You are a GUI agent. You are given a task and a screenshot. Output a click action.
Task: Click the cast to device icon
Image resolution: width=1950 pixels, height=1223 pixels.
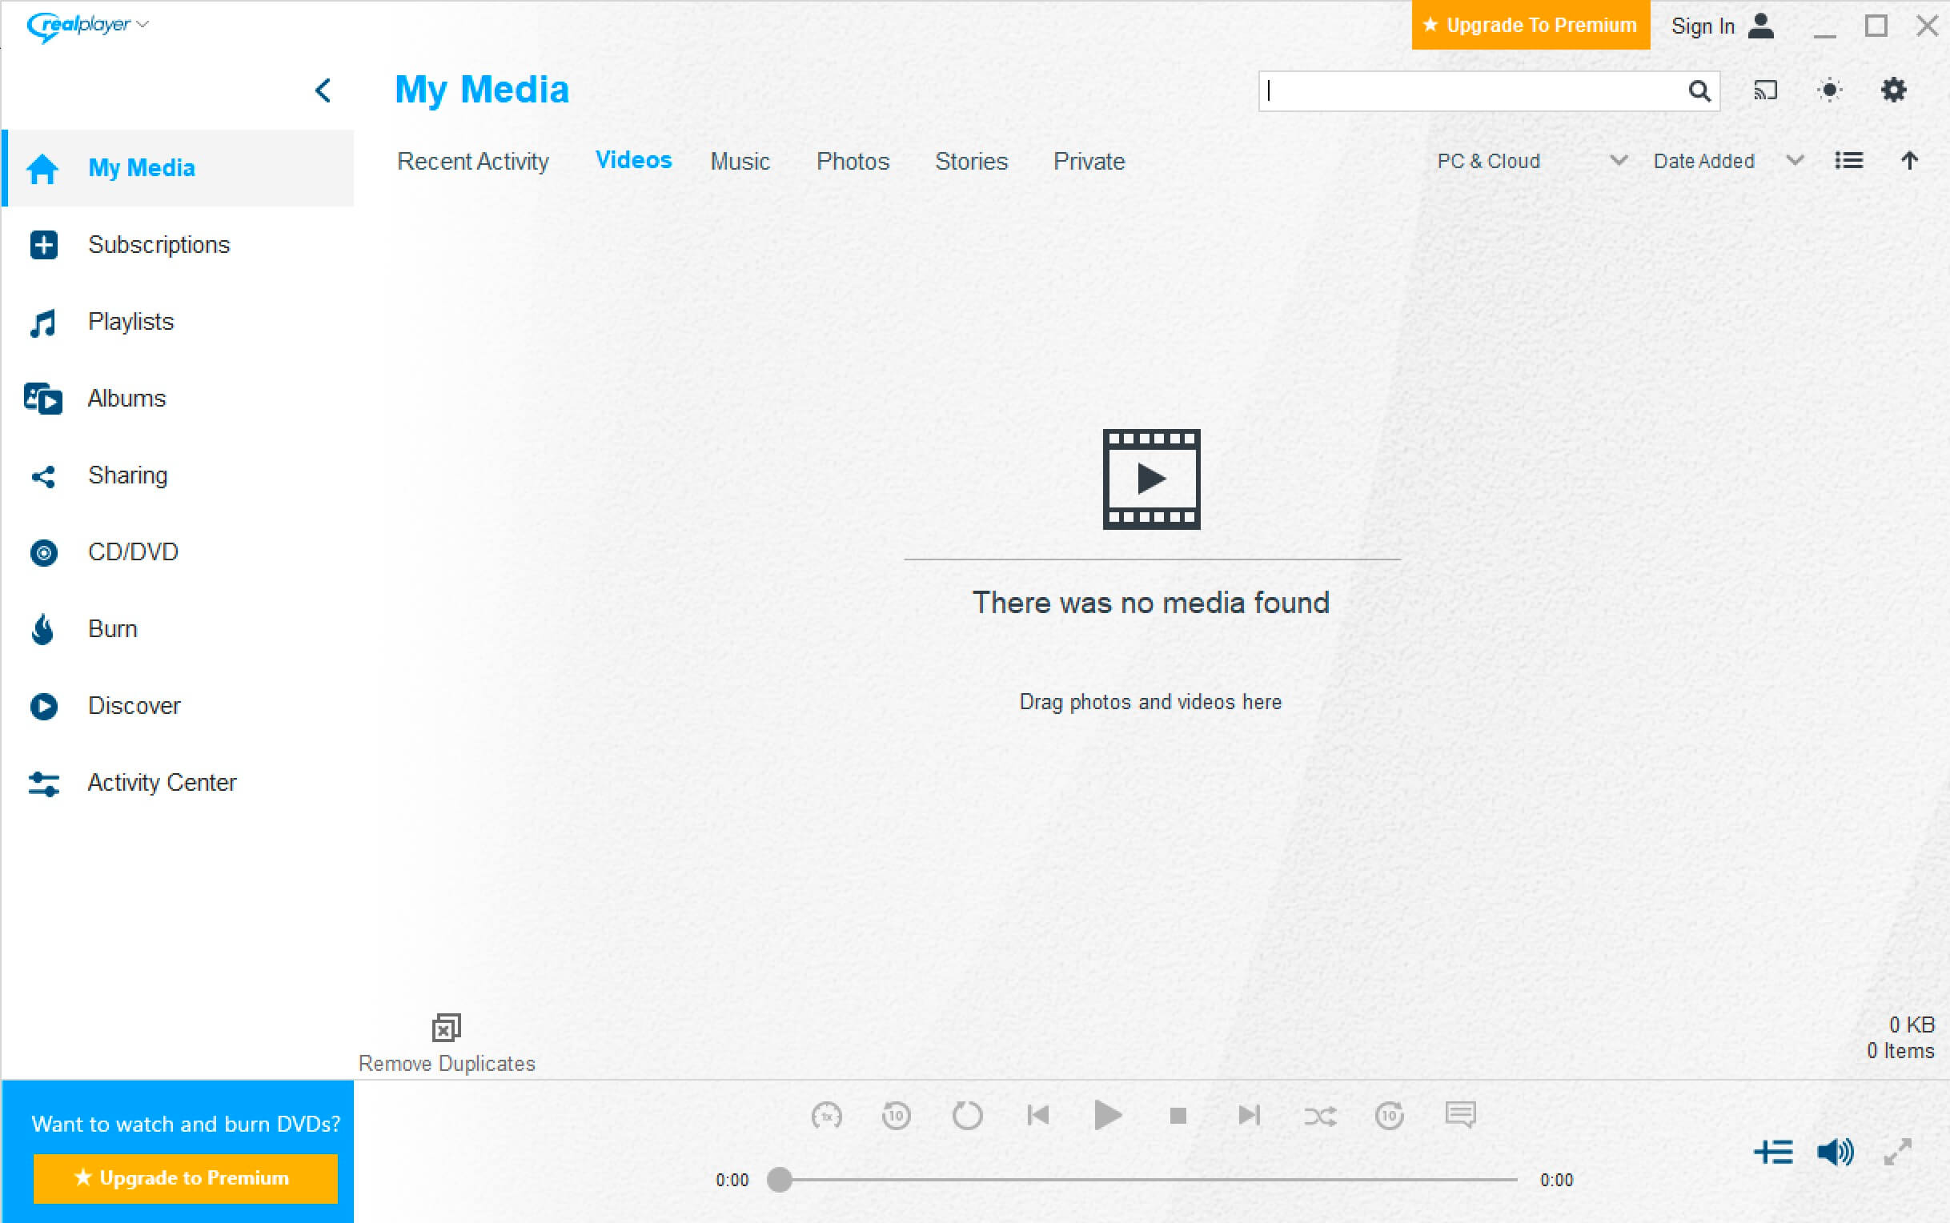point(1765,90)
